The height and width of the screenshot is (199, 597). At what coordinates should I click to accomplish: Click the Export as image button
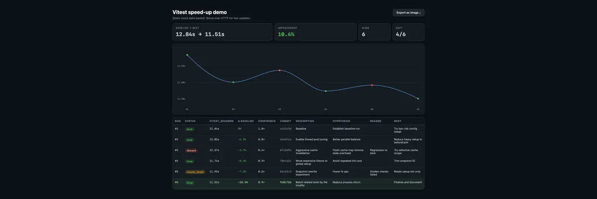[x=408, y=13]
